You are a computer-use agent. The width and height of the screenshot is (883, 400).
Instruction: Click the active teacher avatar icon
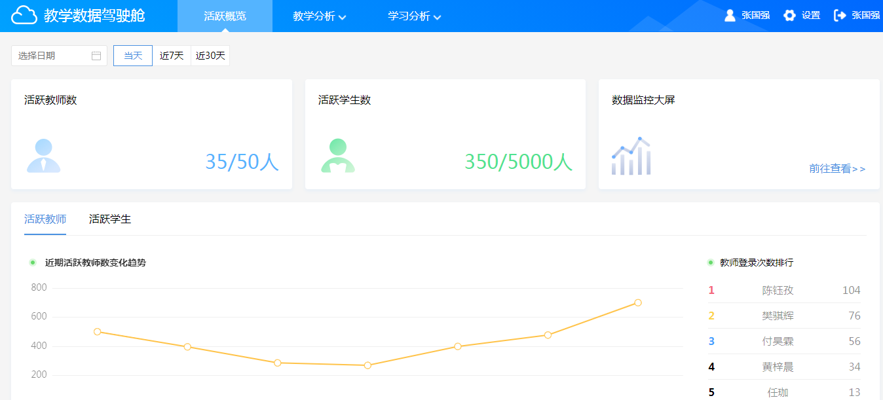pyautogui.click(x=44, y=156)
